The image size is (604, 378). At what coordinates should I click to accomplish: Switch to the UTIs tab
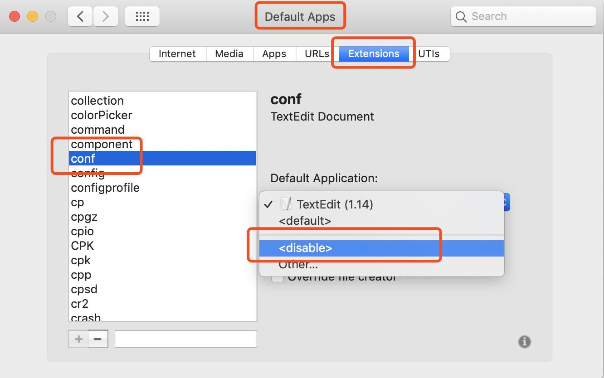[x=429, y=53]
